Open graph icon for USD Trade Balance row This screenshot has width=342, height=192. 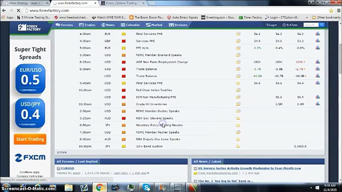[317, 76]
